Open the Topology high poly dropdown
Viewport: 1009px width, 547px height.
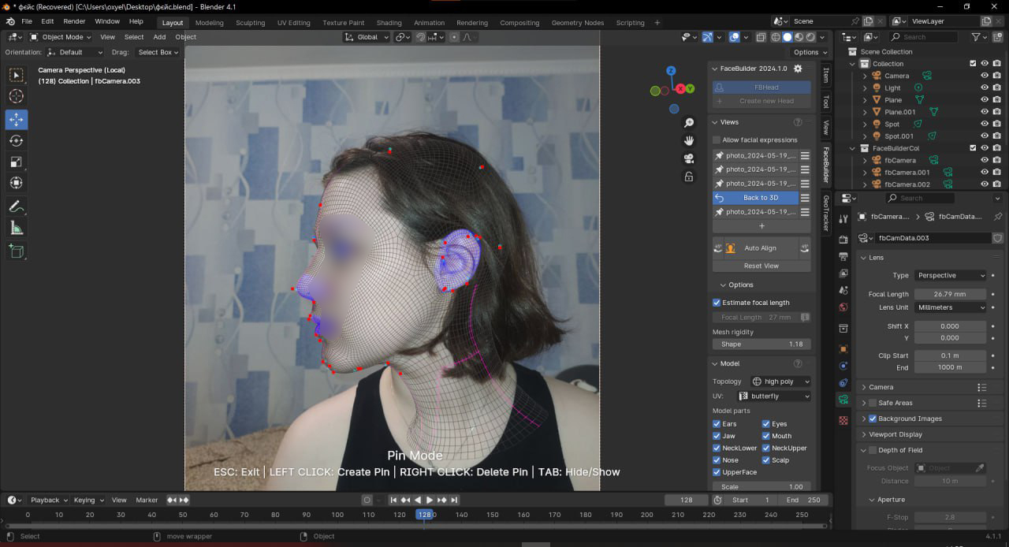tap(780, 381)
